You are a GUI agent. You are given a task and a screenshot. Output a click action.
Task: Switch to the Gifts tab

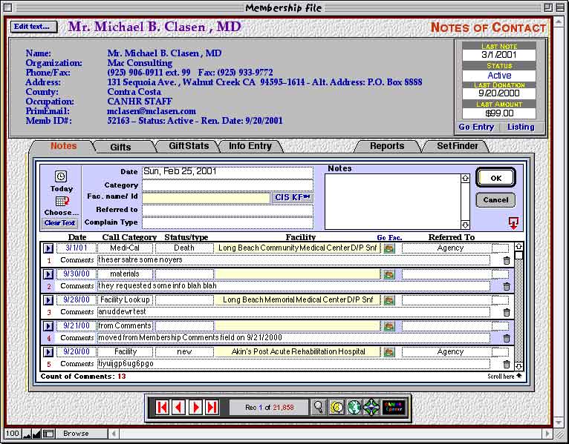coord(120,147)
